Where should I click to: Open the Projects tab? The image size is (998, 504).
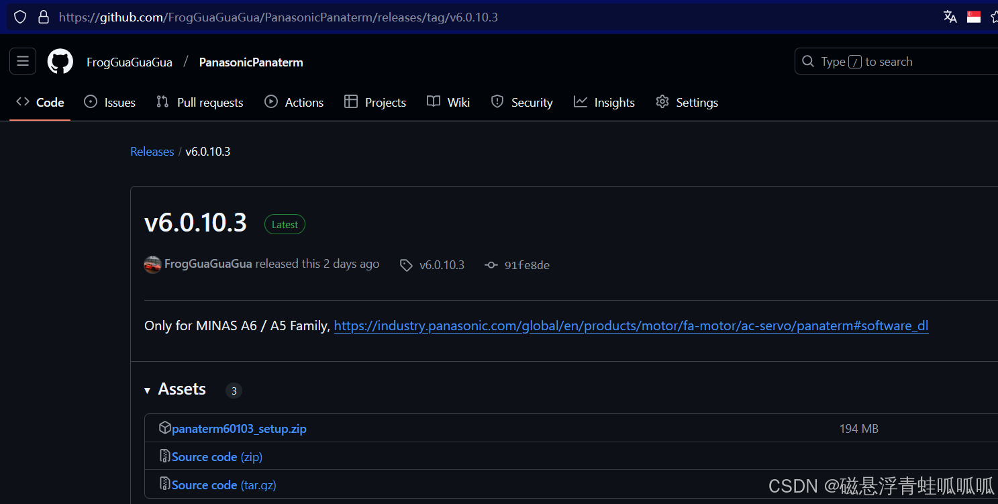click(375, 102)
